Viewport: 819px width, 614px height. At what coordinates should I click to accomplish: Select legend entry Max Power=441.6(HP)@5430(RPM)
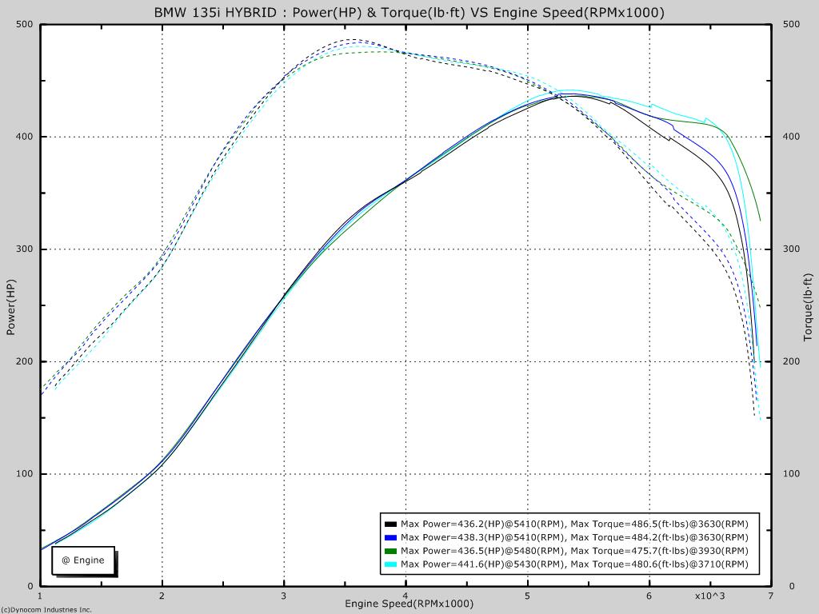[x=574, y=564]
